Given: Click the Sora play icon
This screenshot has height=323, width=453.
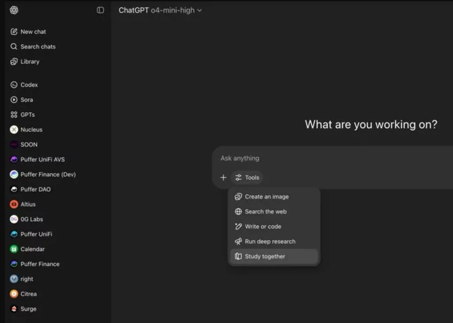Looking at the screenshot, I should coord(14,100).
